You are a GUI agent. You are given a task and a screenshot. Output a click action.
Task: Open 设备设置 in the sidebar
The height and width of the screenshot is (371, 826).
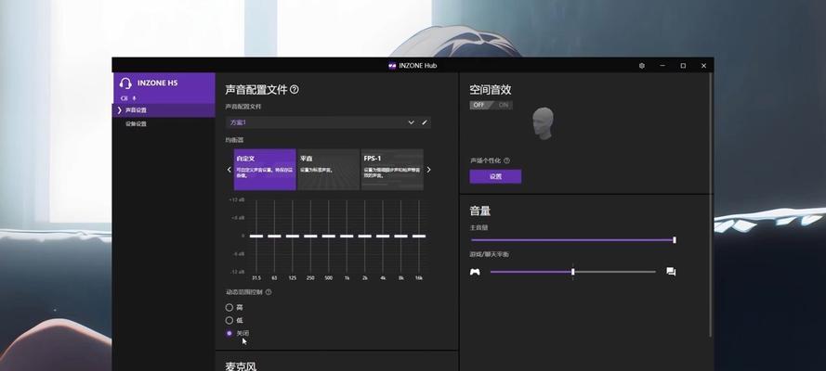[164, 124]
